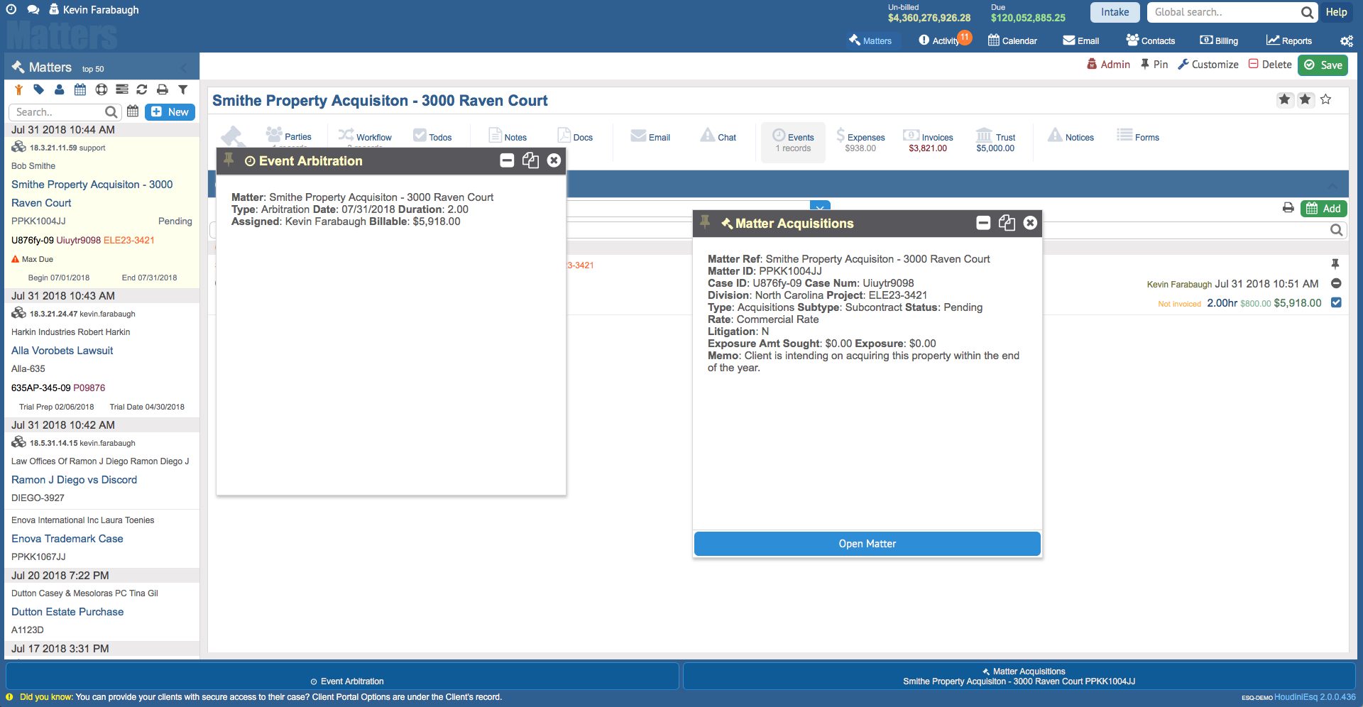Open Billing in the top navigation
Viewport: 1363px width, 707px height.
(1219, 40)
